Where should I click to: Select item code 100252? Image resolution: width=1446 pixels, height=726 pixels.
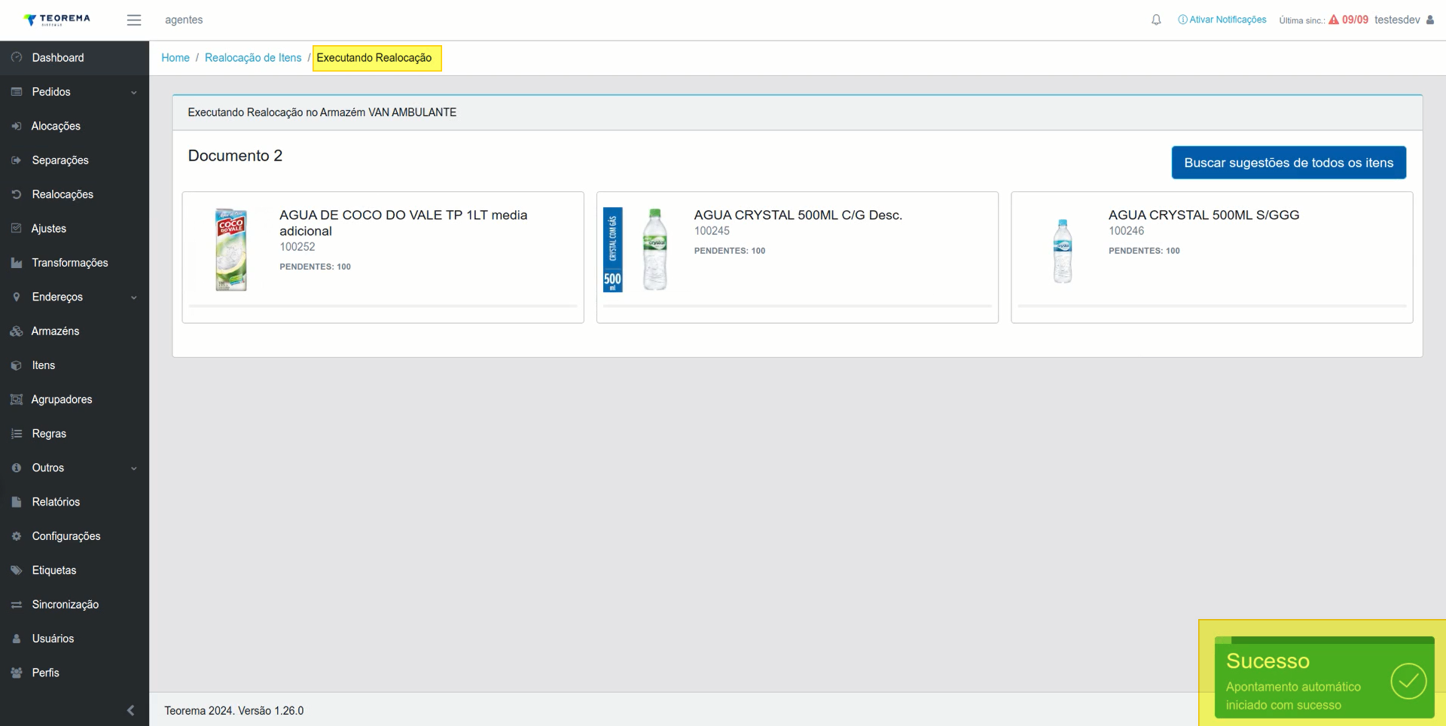[x=297, y=247]
